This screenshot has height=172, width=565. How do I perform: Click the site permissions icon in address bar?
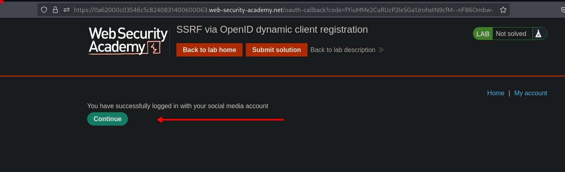click(x=67, y=10)
